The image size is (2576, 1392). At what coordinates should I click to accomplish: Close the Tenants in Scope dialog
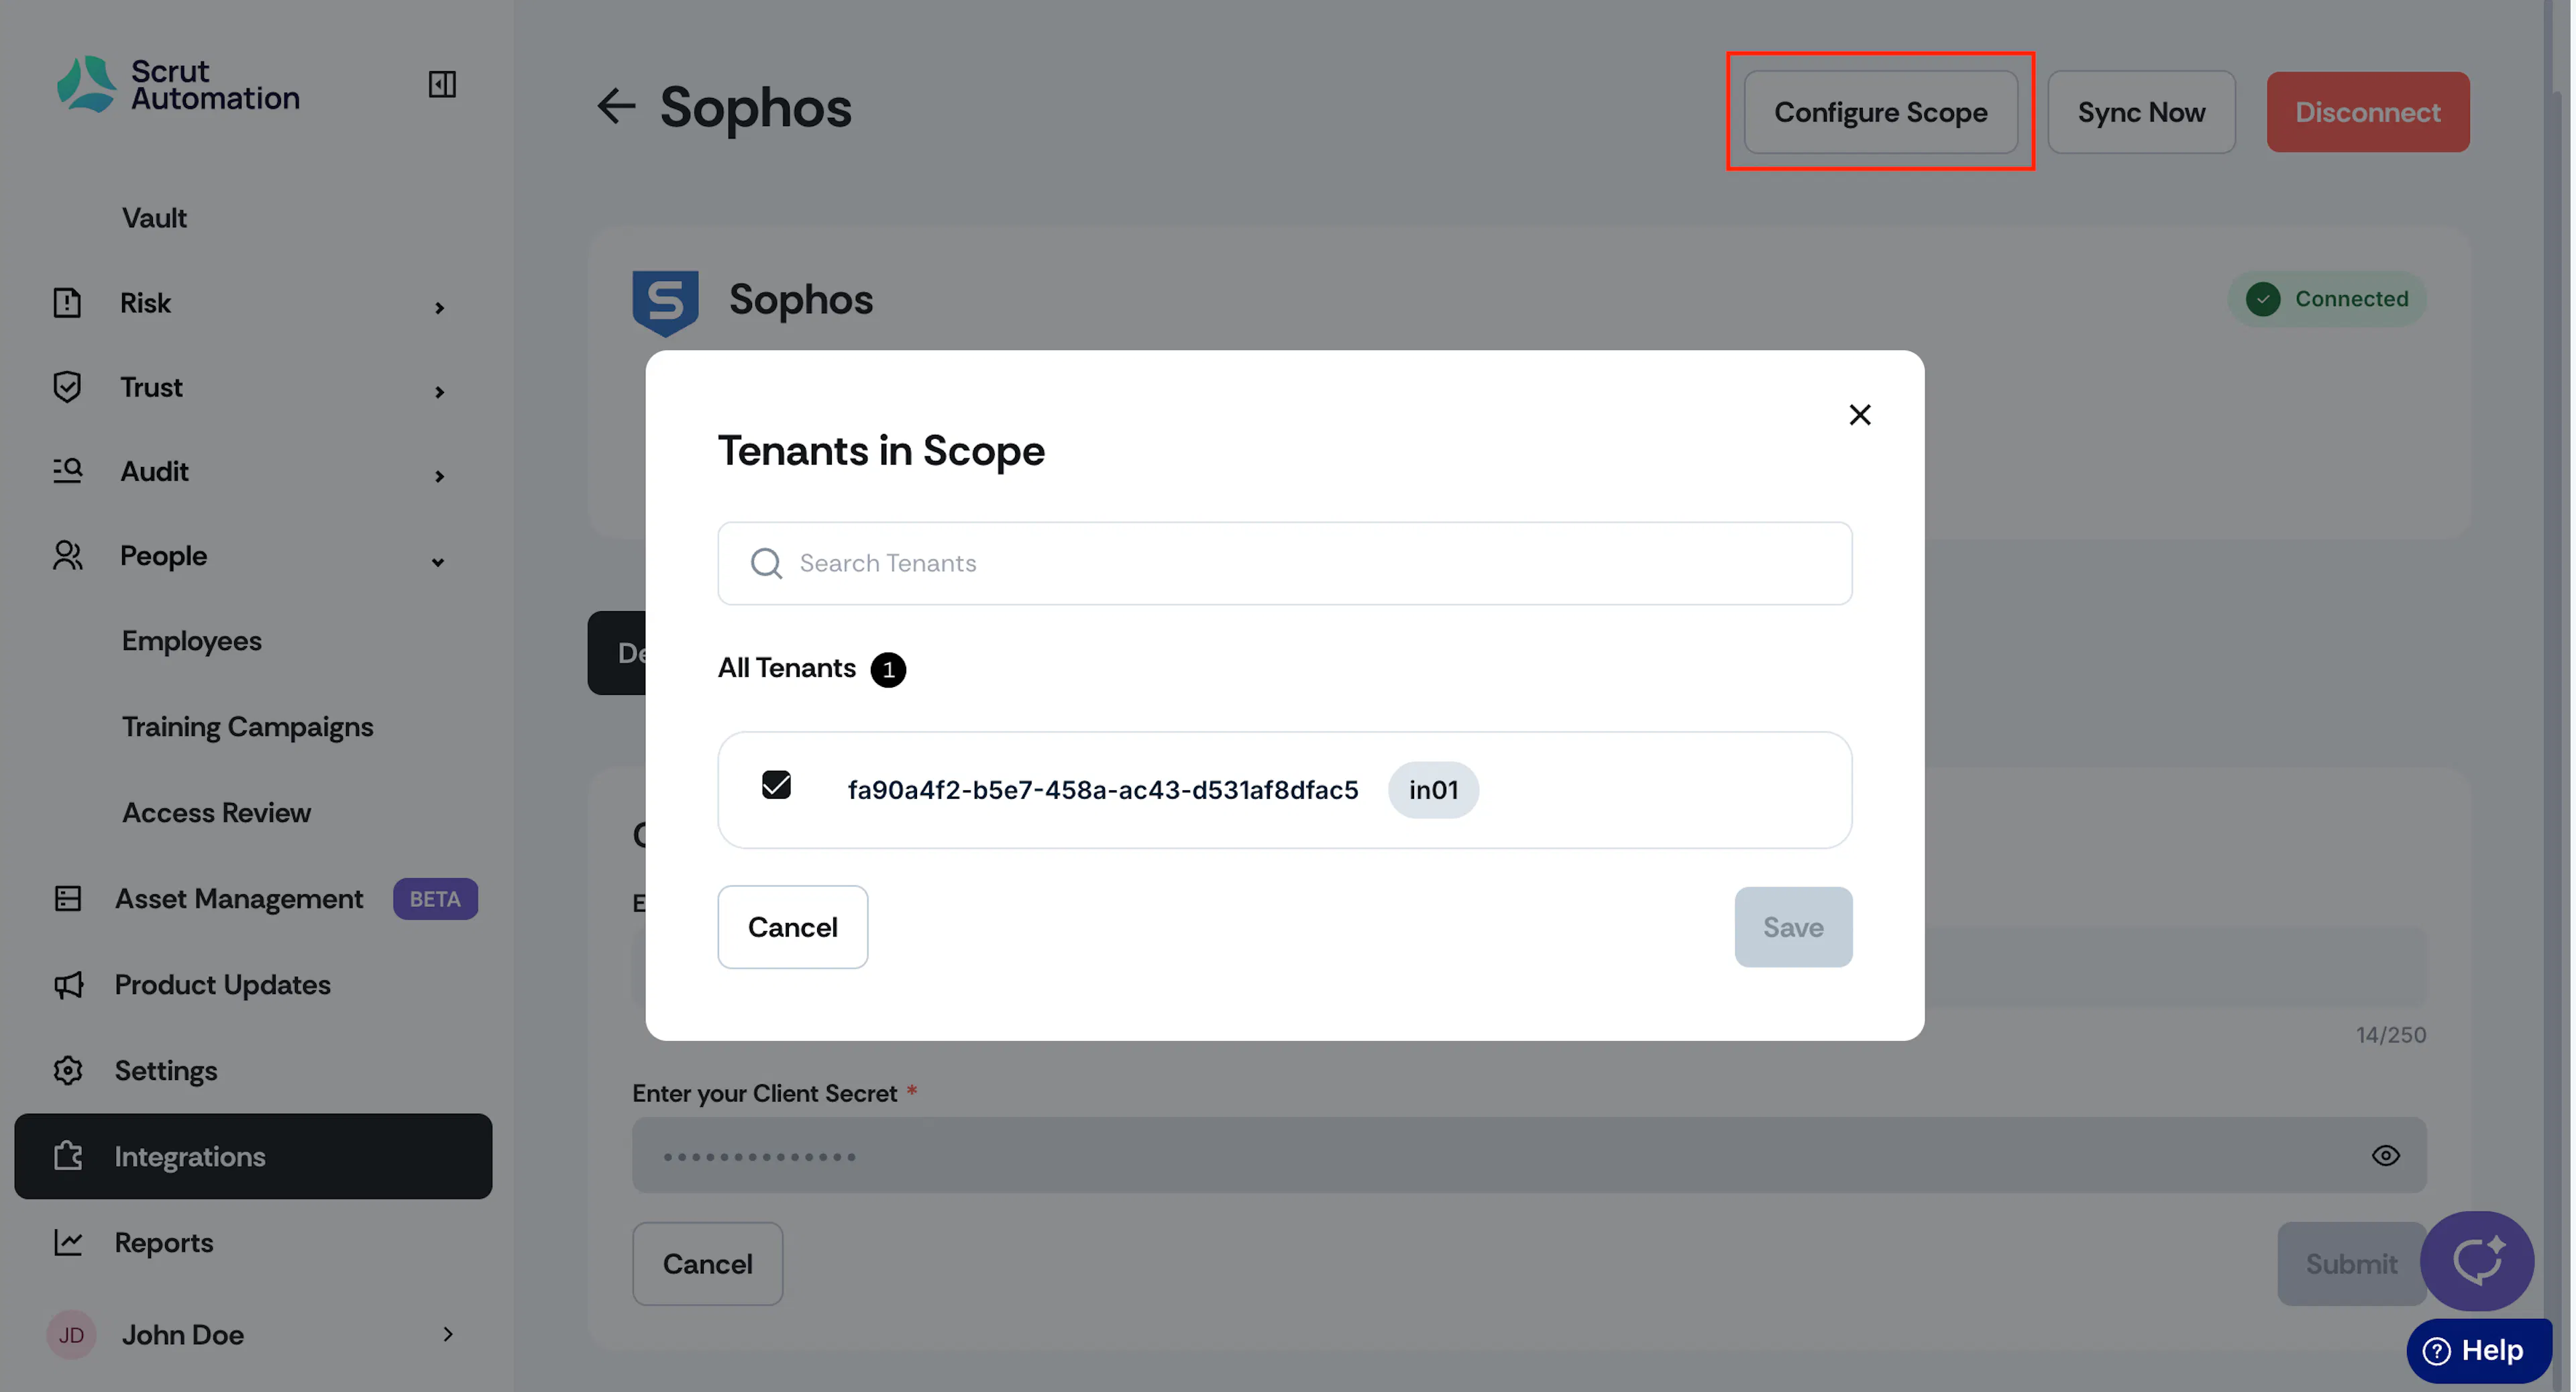click(x=1859, y=415)
